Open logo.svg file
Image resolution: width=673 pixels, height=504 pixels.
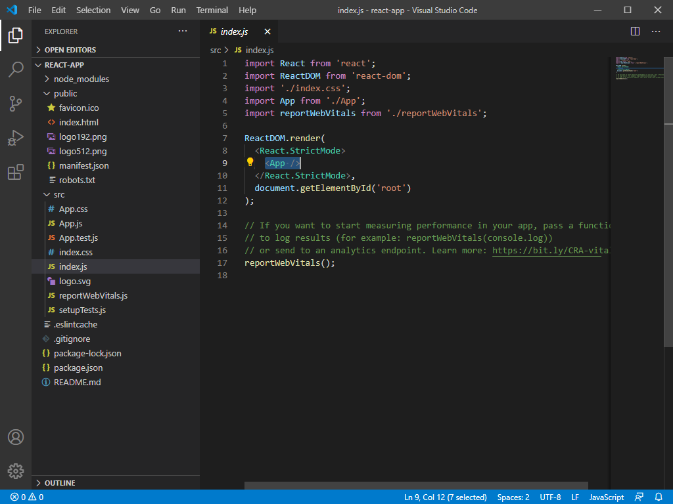click(116, 281)
